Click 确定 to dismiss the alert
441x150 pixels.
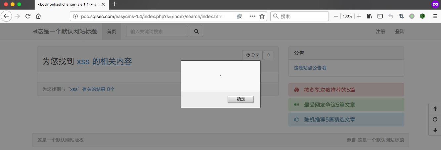click(x=241, y=99)
